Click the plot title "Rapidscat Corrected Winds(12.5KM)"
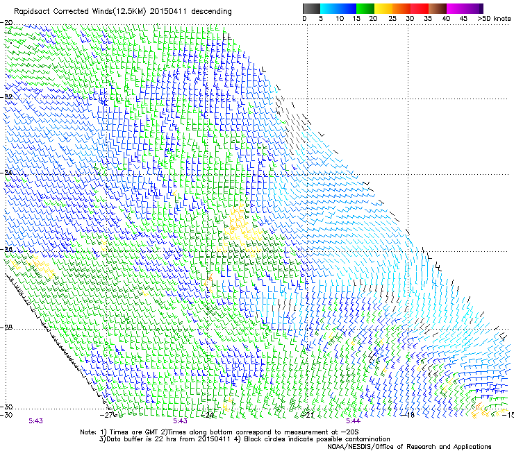Viewport: 514px width, 451px height. [80, 12]
